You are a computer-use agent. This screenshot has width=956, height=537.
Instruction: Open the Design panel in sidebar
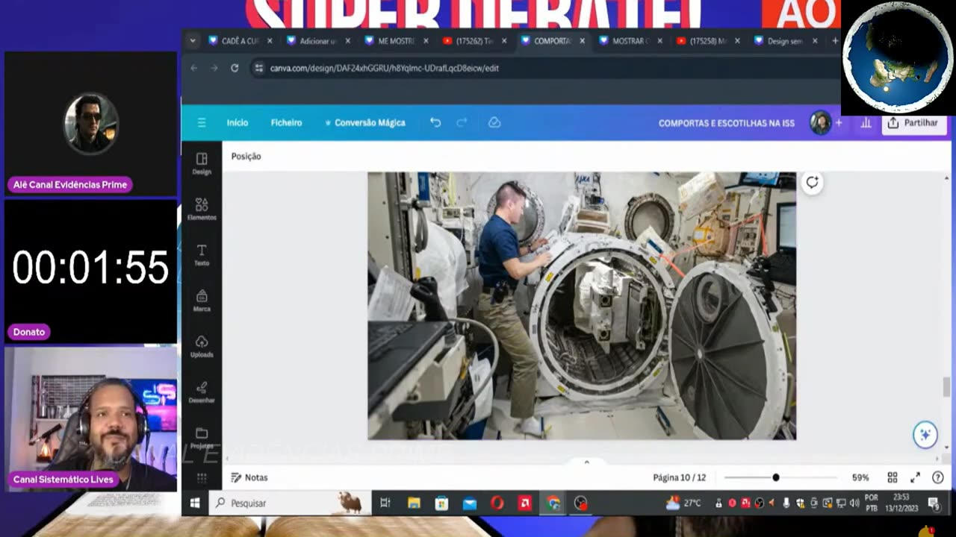pyautogui.click(x=202, y=163)
